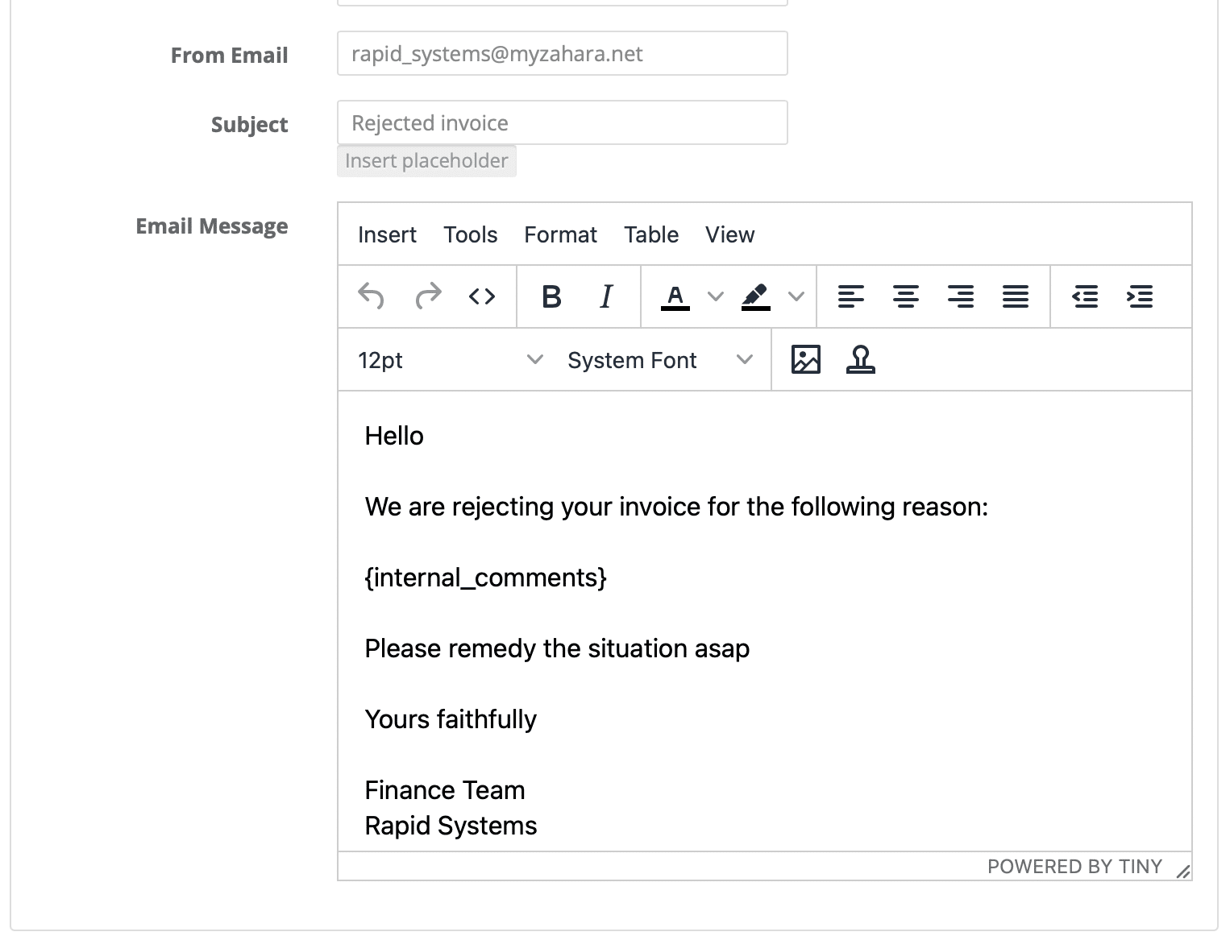Open the View menu

730,234
